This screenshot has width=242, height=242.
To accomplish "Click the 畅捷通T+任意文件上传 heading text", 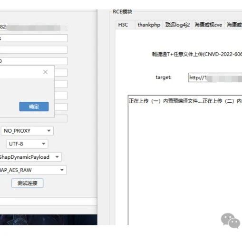I will [x=197, y=54].
